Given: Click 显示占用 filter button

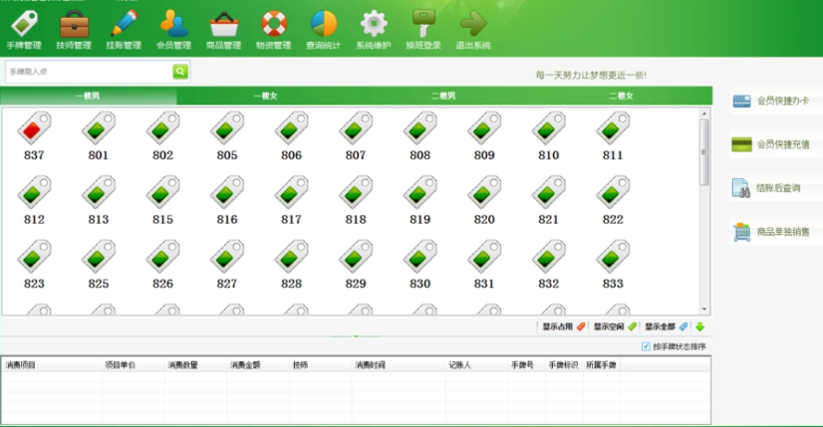Looking at the screenshot, I should click(563, 326).
